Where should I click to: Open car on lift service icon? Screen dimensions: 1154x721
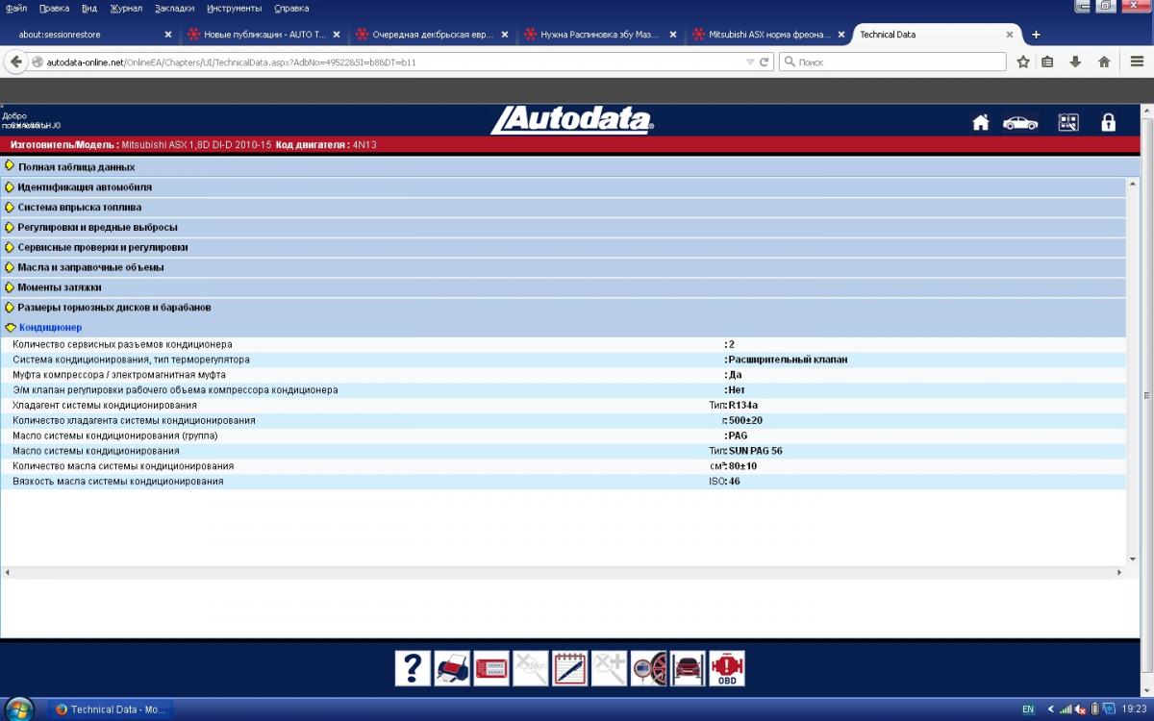pyautogui.click(x=689, y=668)
